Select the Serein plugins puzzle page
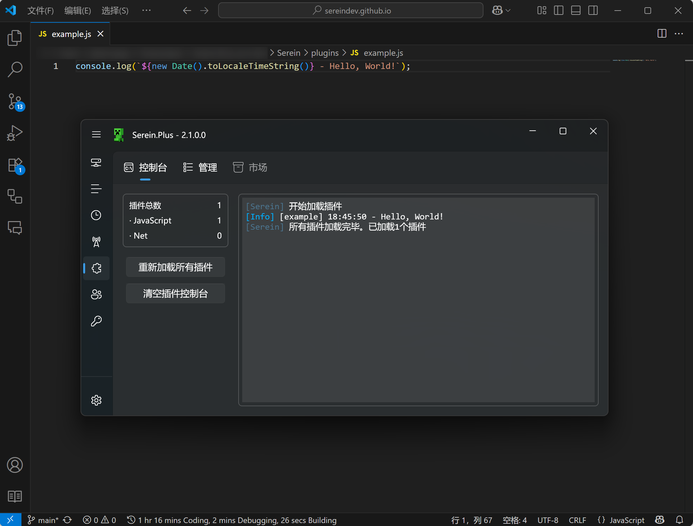The image size is (693, 526). (96, 268)
